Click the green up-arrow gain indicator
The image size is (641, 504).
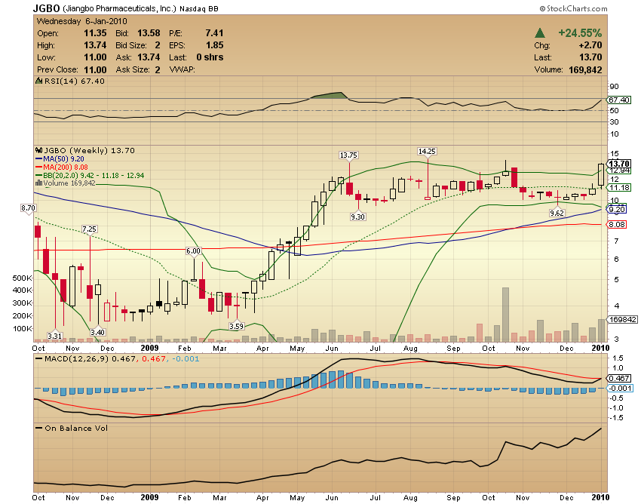tap(538, 33)
